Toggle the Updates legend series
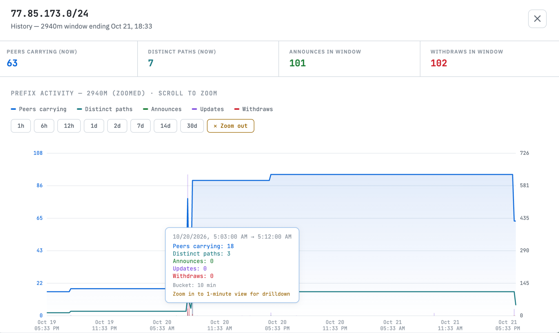Image resolution: width=559 pixels, height=333 pixels. pos(208,109)
